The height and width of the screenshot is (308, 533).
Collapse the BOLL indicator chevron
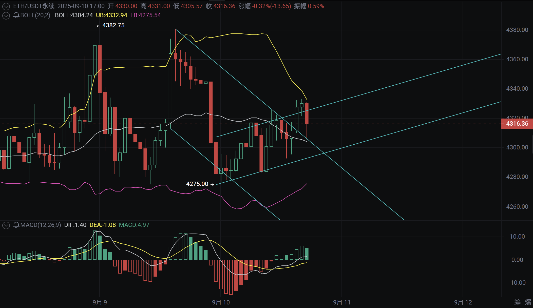6,15
